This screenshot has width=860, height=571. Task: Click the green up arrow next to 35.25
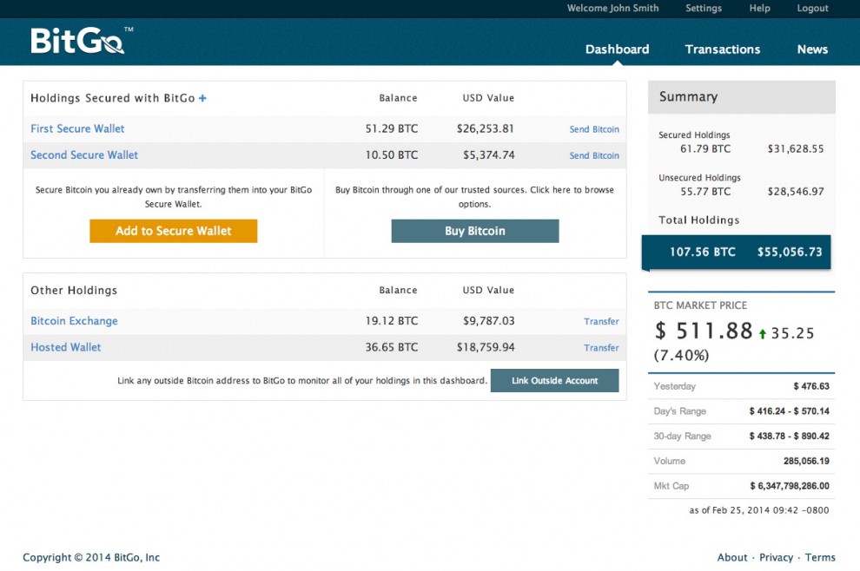tap(763, 334)
